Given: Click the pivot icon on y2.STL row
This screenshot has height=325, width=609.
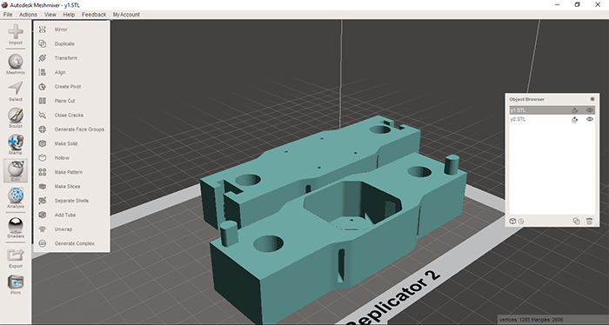Looking at the screenshot, I should [574, 120].
